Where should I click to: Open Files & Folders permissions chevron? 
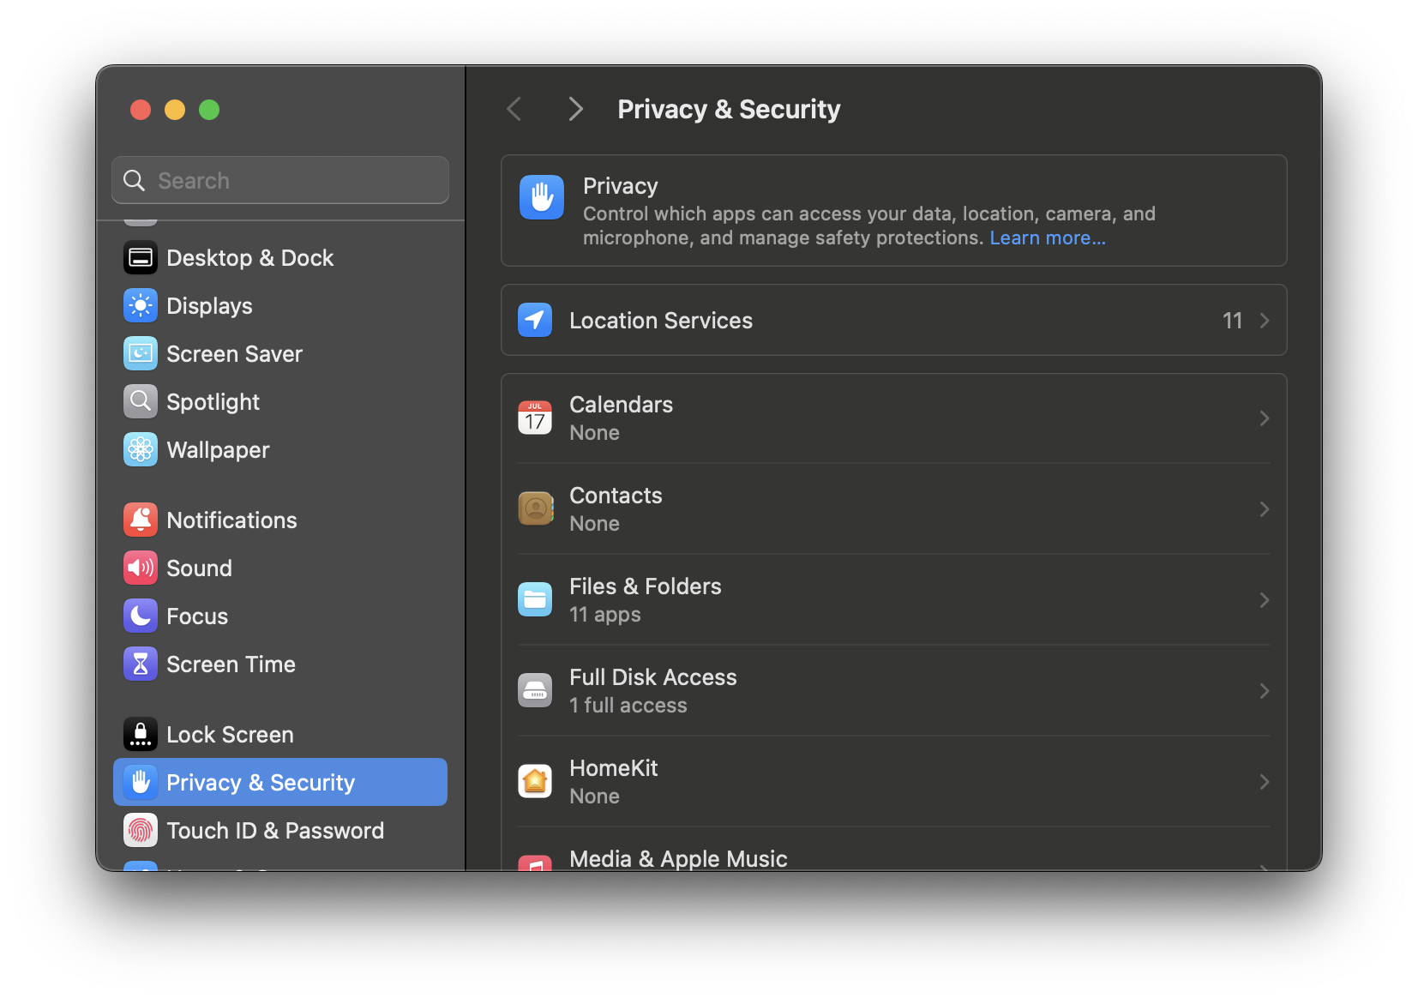coord(1265,599)
